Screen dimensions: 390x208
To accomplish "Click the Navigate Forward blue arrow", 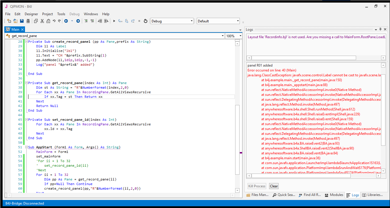I will click(78, 21).
